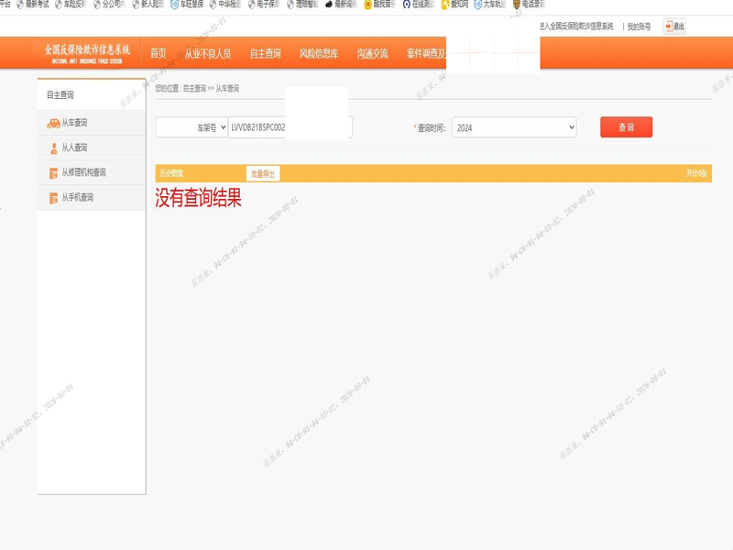
Task: Click the 全国反保险欺诈信息系统 logo
Action: coord(87,54)
